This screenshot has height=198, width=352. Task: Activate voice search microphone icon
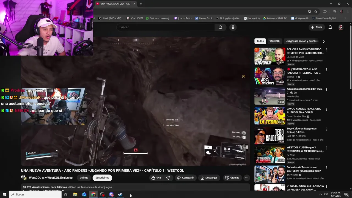pyautogui.click(x=233, y=27)
